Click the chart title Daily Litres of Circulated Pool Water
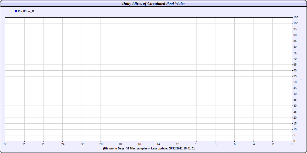Screen dimensions: 307x153 coord(153,4)
